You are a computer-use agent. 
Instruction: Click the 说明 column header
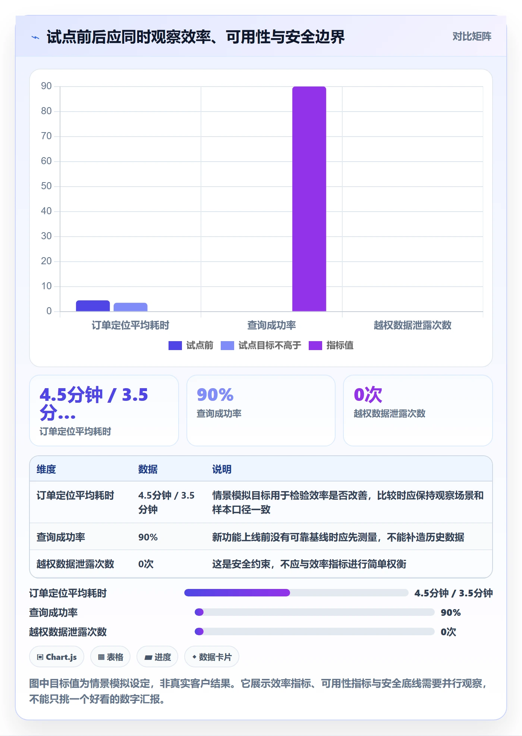coord(222,469)
